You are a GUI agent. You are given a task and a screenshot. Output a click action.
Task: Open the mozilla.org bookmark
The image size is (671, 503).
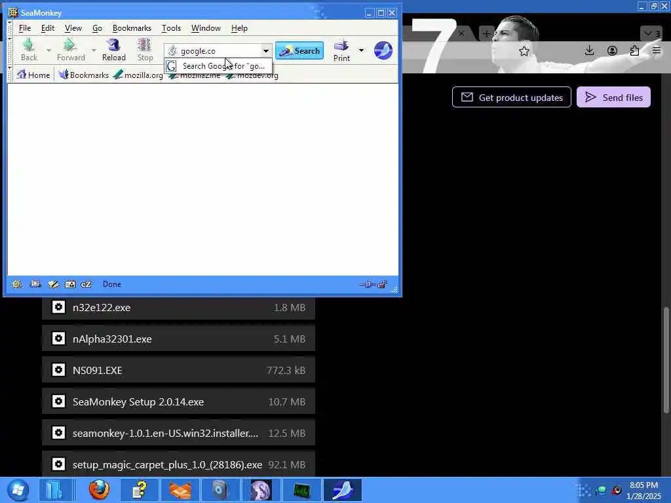tap(138, 75)
